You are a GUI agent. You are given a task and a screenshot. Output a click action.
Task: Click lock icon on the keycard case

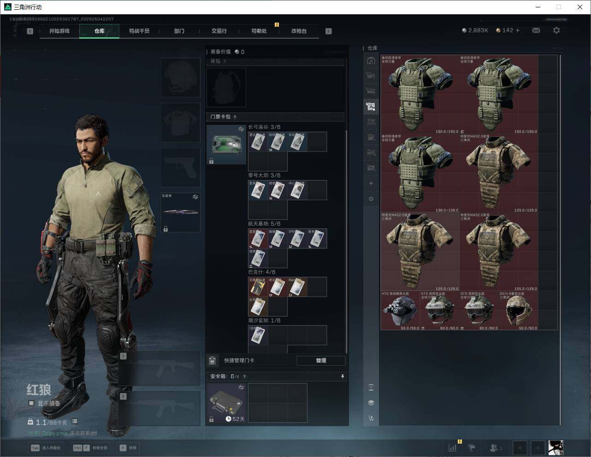pos(212,161)
